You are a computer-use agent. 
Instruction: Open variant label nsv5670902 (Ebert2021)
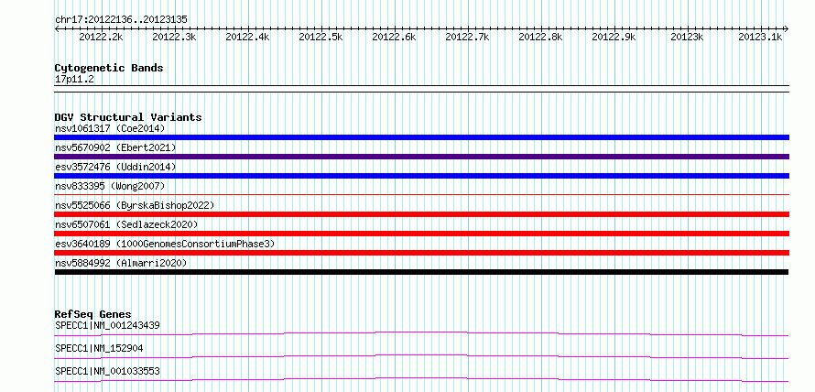[115, 147]
